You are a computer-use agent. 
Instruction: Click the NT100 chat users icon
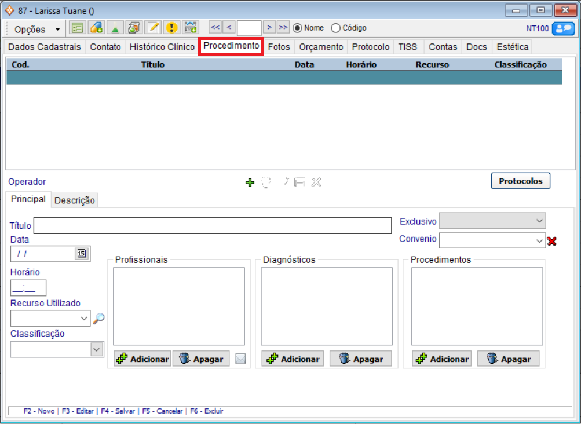point(562,28)
